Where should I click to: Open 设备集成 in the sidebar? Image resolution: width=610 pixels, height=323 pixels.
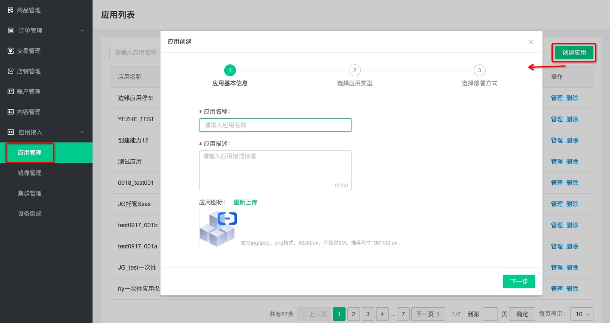[x=30, y=214]
